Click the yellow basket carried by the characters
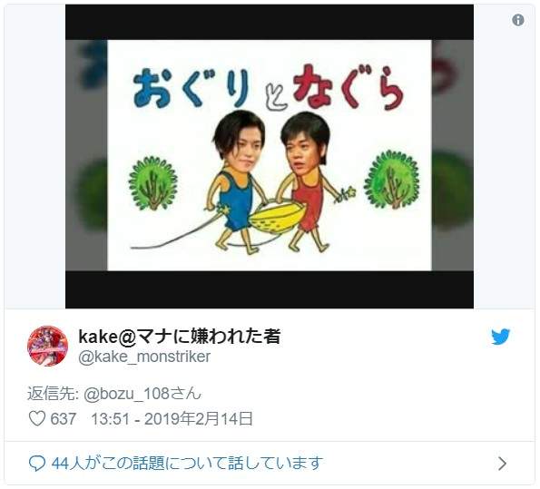 tap(277, 216)
